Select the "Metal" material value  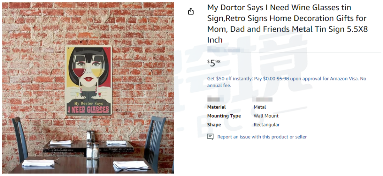click(260, 107)
